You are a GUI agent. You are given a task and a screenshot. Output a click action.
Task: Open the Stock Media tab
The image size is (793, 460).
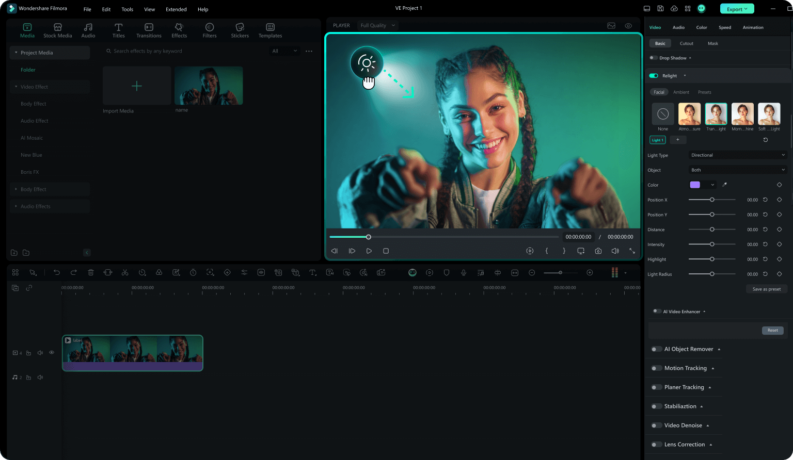58,30
